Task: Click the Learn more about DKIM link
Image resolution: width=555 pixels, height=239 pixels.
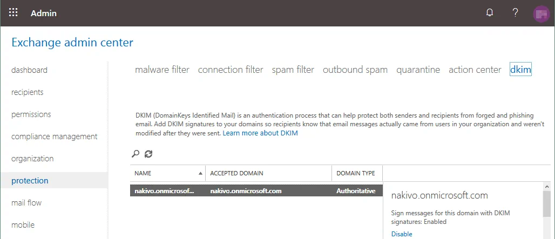Action: pos(260,133)
